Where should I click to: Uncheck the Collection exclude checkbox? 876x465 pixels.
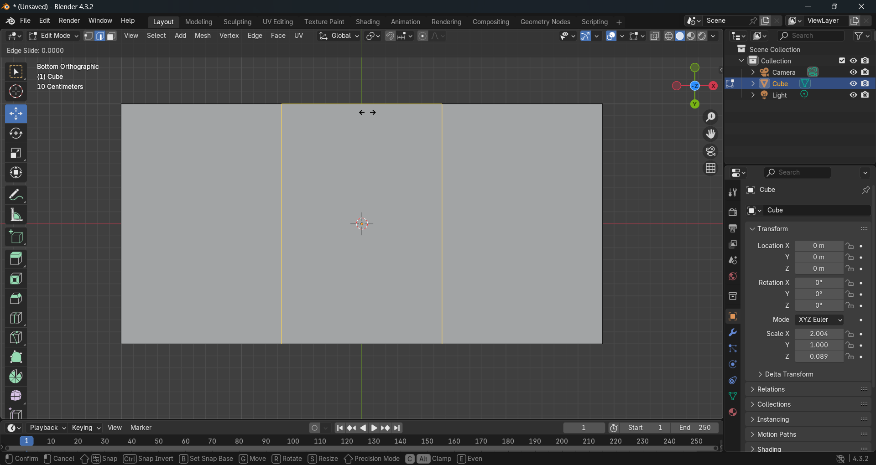point(842,61)
